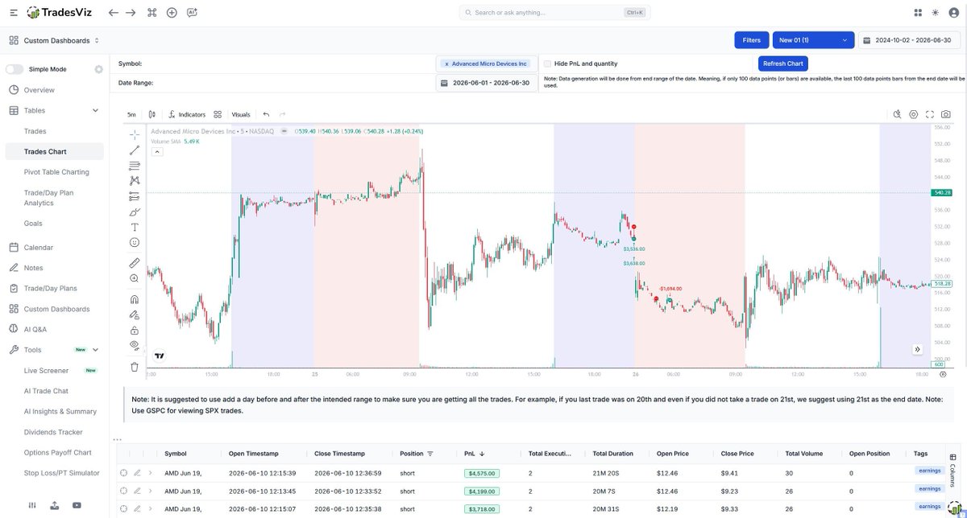Expand the $4,575.00 trade row chevron
The height and width of the screenshot is (518, 967).
pos(151,473)
